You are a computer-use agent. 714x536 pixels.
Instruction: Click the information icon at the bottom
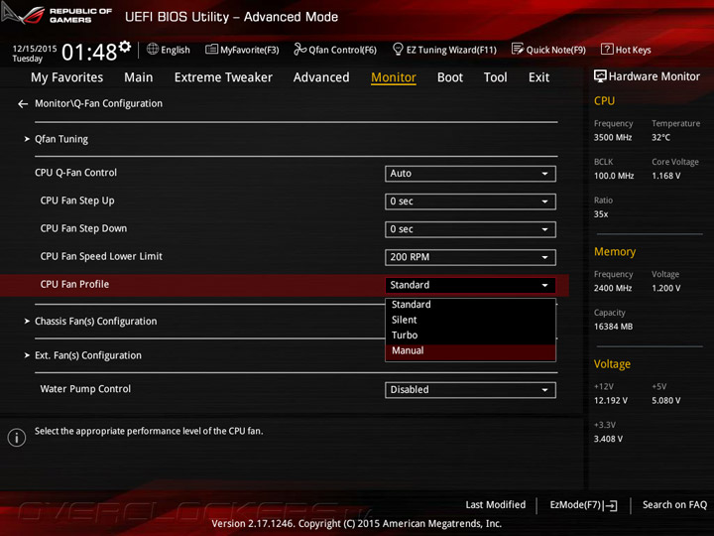[x=17, y=438]
